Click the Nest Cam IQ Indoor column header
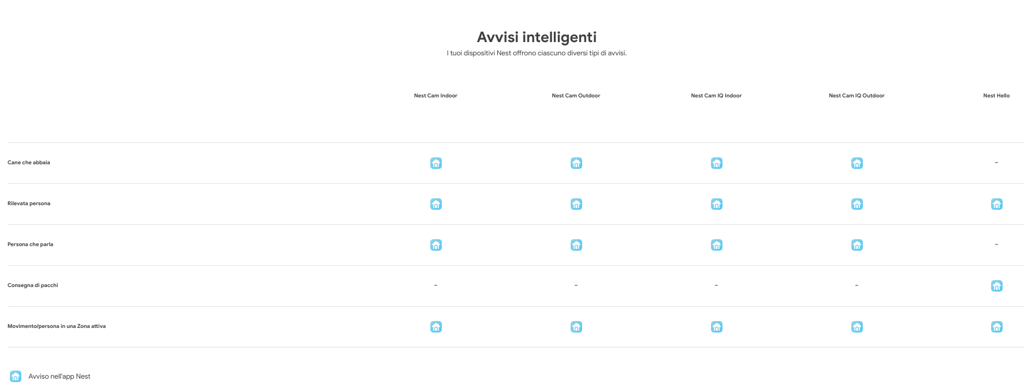This screenshot has width=1024, height=385. 716,96
